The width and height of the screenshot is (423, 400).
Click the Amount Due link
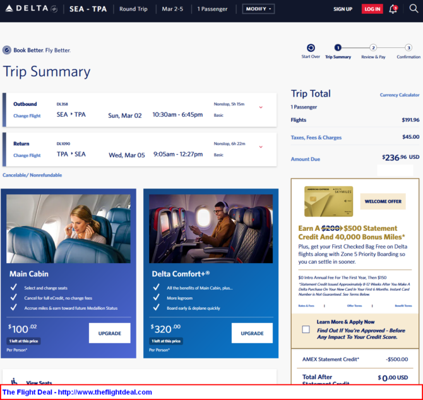[306, 159]
